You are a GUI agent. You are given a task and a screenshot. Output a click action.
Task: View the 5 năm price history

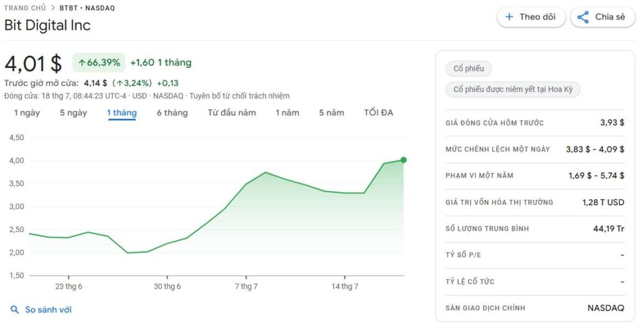331,113
